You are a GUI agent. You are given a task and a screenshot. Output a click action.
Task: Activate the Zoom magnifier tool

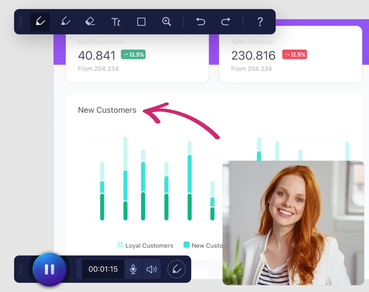166,22
